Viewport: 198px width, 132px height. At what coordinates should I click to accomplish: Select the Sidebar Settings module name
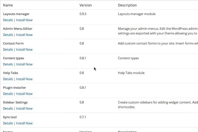coord(15,103)
